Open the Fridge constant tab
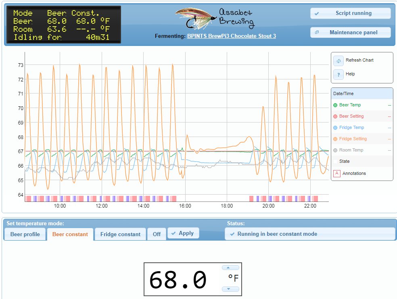397x299 pixels. tap(120, 234)
